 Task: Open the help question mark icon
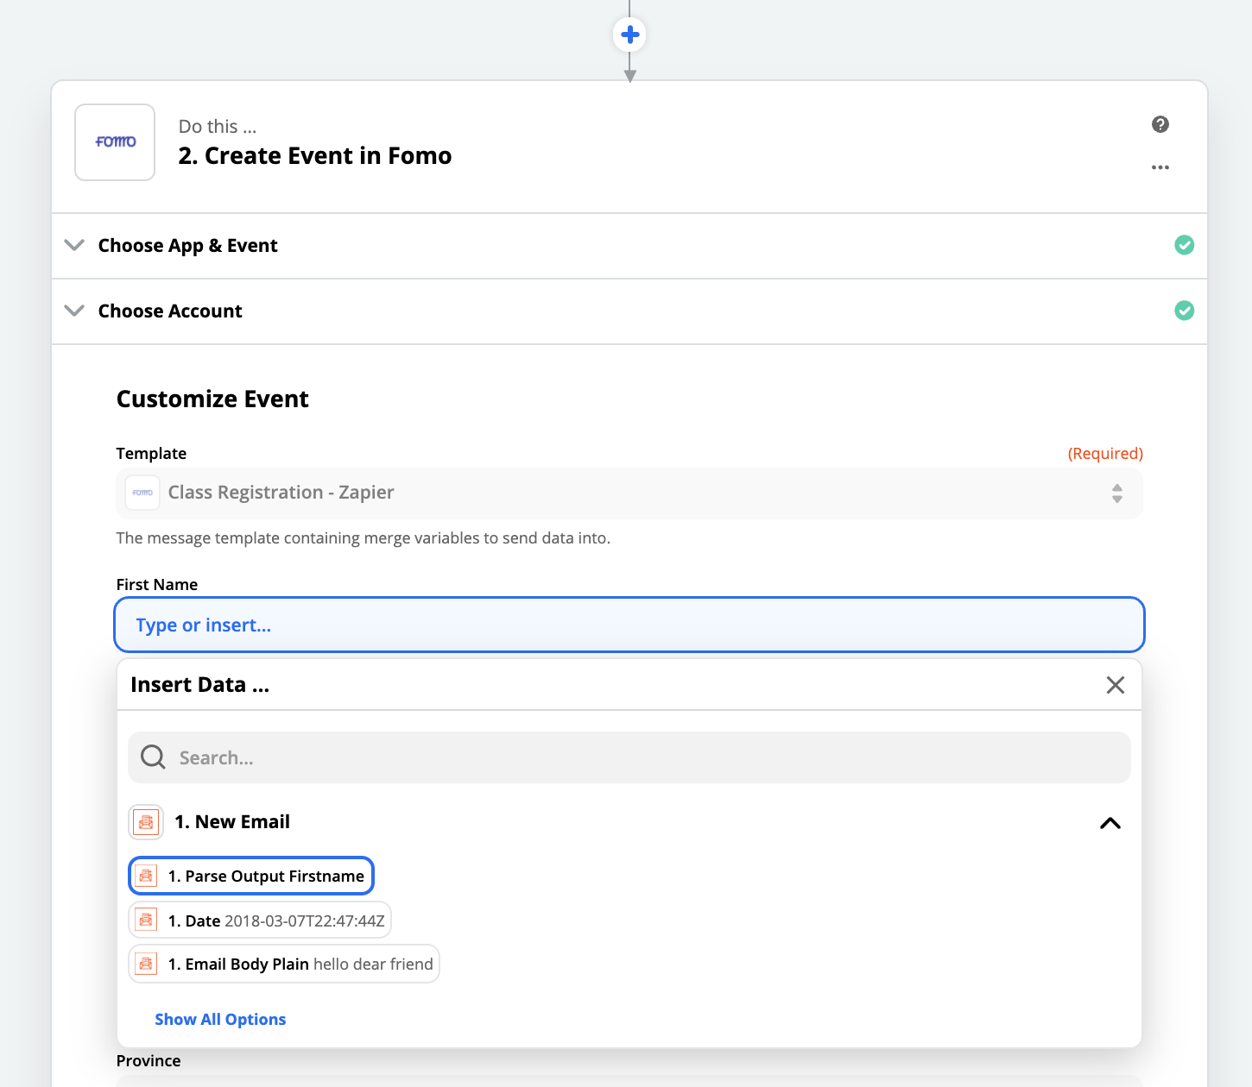1160,124
